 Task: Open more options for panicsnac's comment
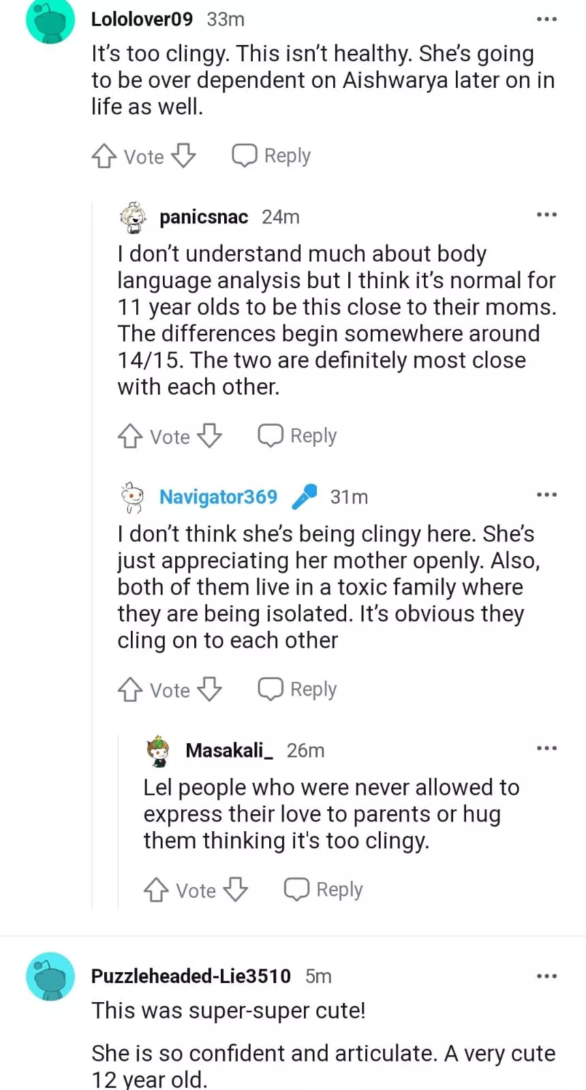pos(546,215)
